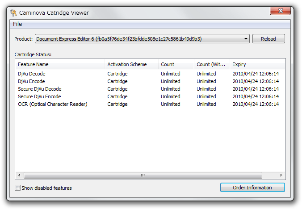
Task: Select the DjVu Encode row
Action: (x=150, y=81)
